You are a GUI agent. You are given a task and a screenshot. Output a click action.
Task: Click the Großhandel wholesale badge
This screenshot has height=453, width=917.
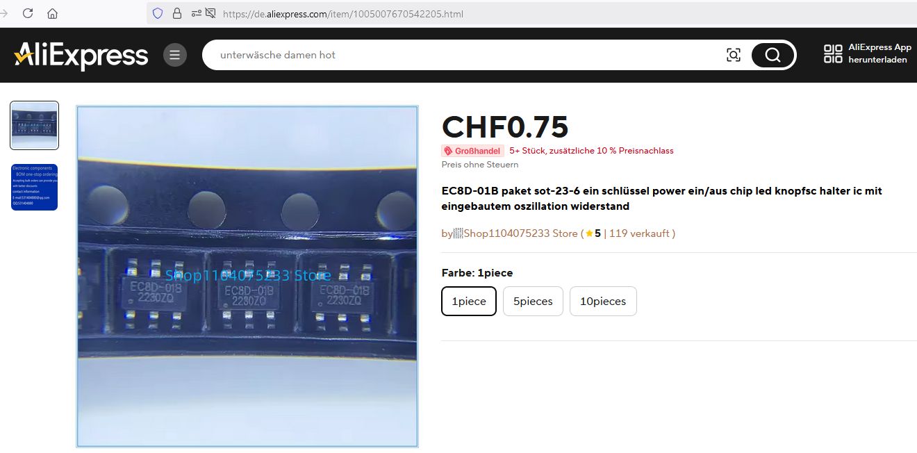(x=472, y=151)
